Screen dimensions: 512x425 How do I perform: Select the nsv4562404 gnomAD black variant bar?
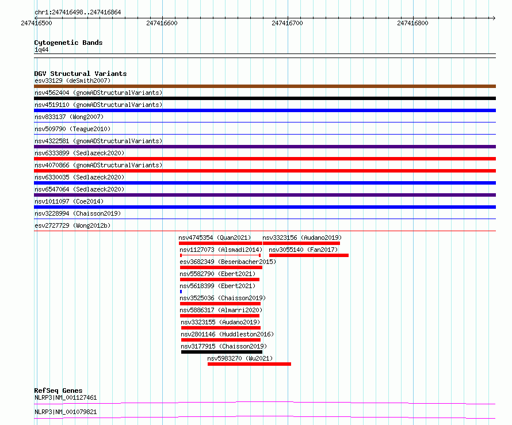coord(265,98)
